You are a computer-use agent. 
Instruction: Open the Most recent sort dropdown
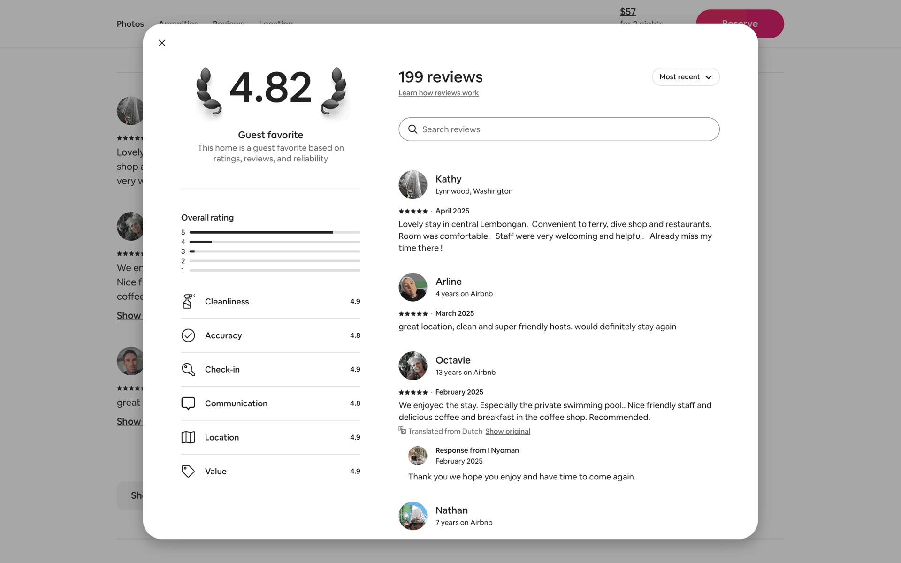(685, 77)
